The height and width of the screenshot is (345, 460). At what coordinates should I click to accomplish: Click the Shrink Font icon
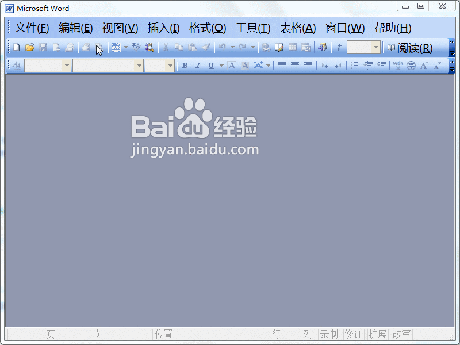coord(438,65)
